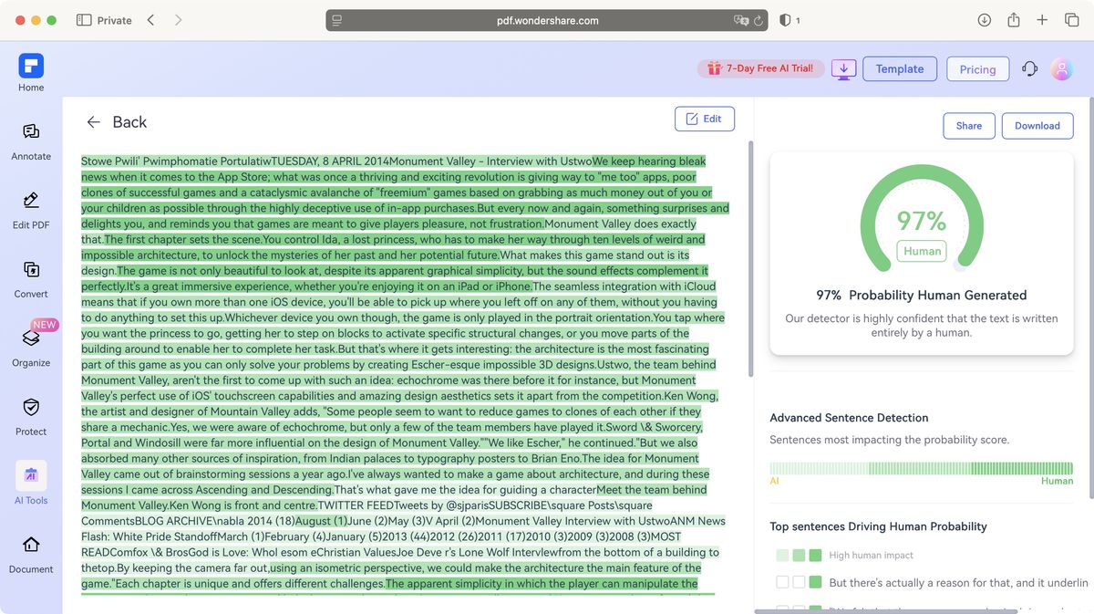Claim the 7-Day Free AI Trial
The width and height of the screenshot is (1094, 614).
760,68
